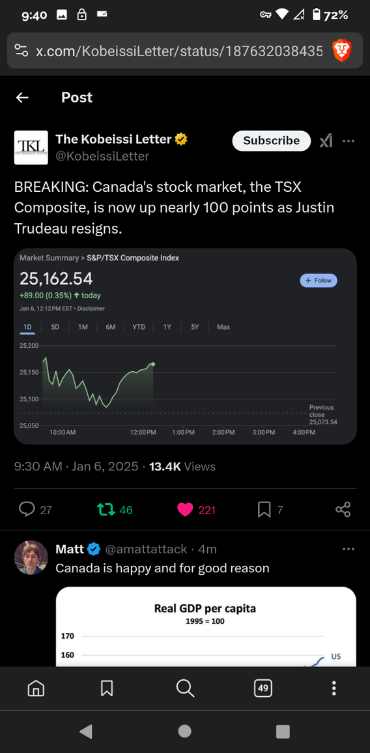Open browser bookmarks icon in bottom bar

coord(107,688)
